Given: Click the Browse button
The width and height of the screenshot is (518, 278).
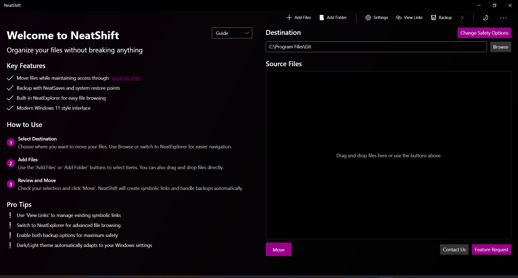Looking at the screenshot, I should click(500, 47).
